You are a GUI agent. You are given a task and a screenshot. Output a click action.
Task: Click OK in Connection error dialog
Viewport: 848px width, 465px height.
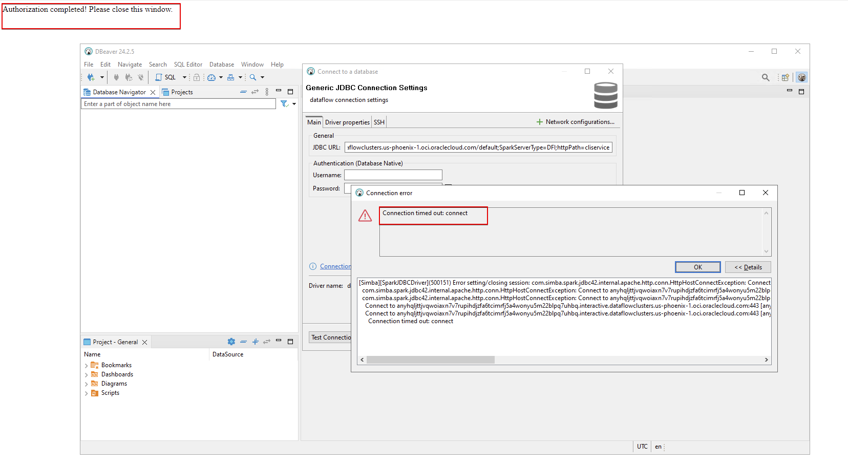(698, 267)
